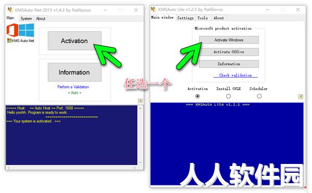The width and height of the screenshot is (312, 193).
Task: Click the Activate Windows button
Action: tap(229, 40)
